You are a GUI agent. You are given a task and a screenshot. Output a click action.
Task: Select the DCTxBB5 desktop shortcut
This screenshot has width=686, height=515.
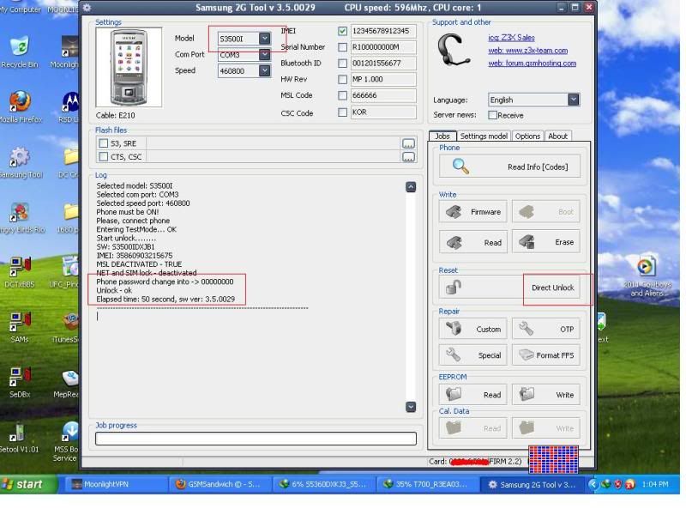(x=20, y=272)
